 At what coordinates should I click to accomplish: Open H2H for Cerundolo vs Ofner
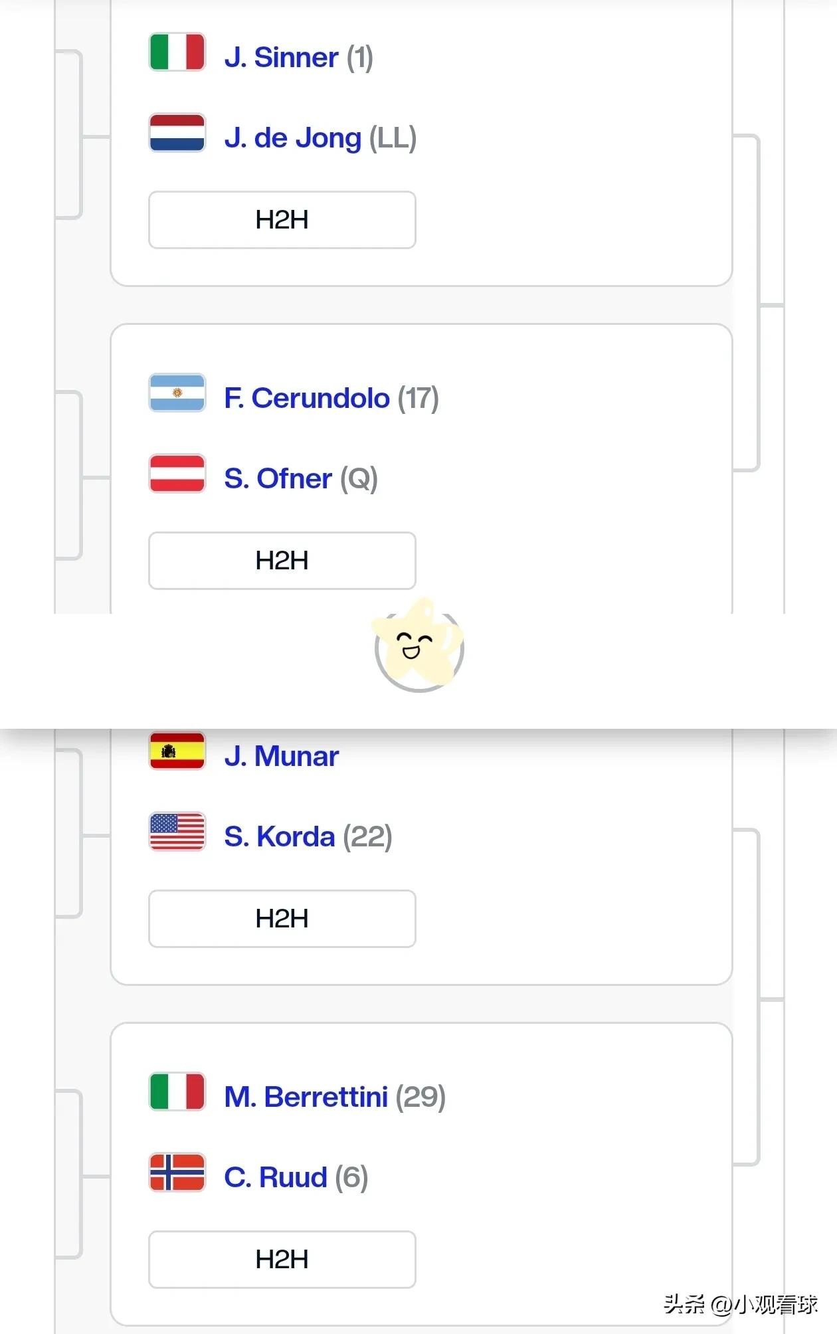pyautogui.click(x=282, y=561)
